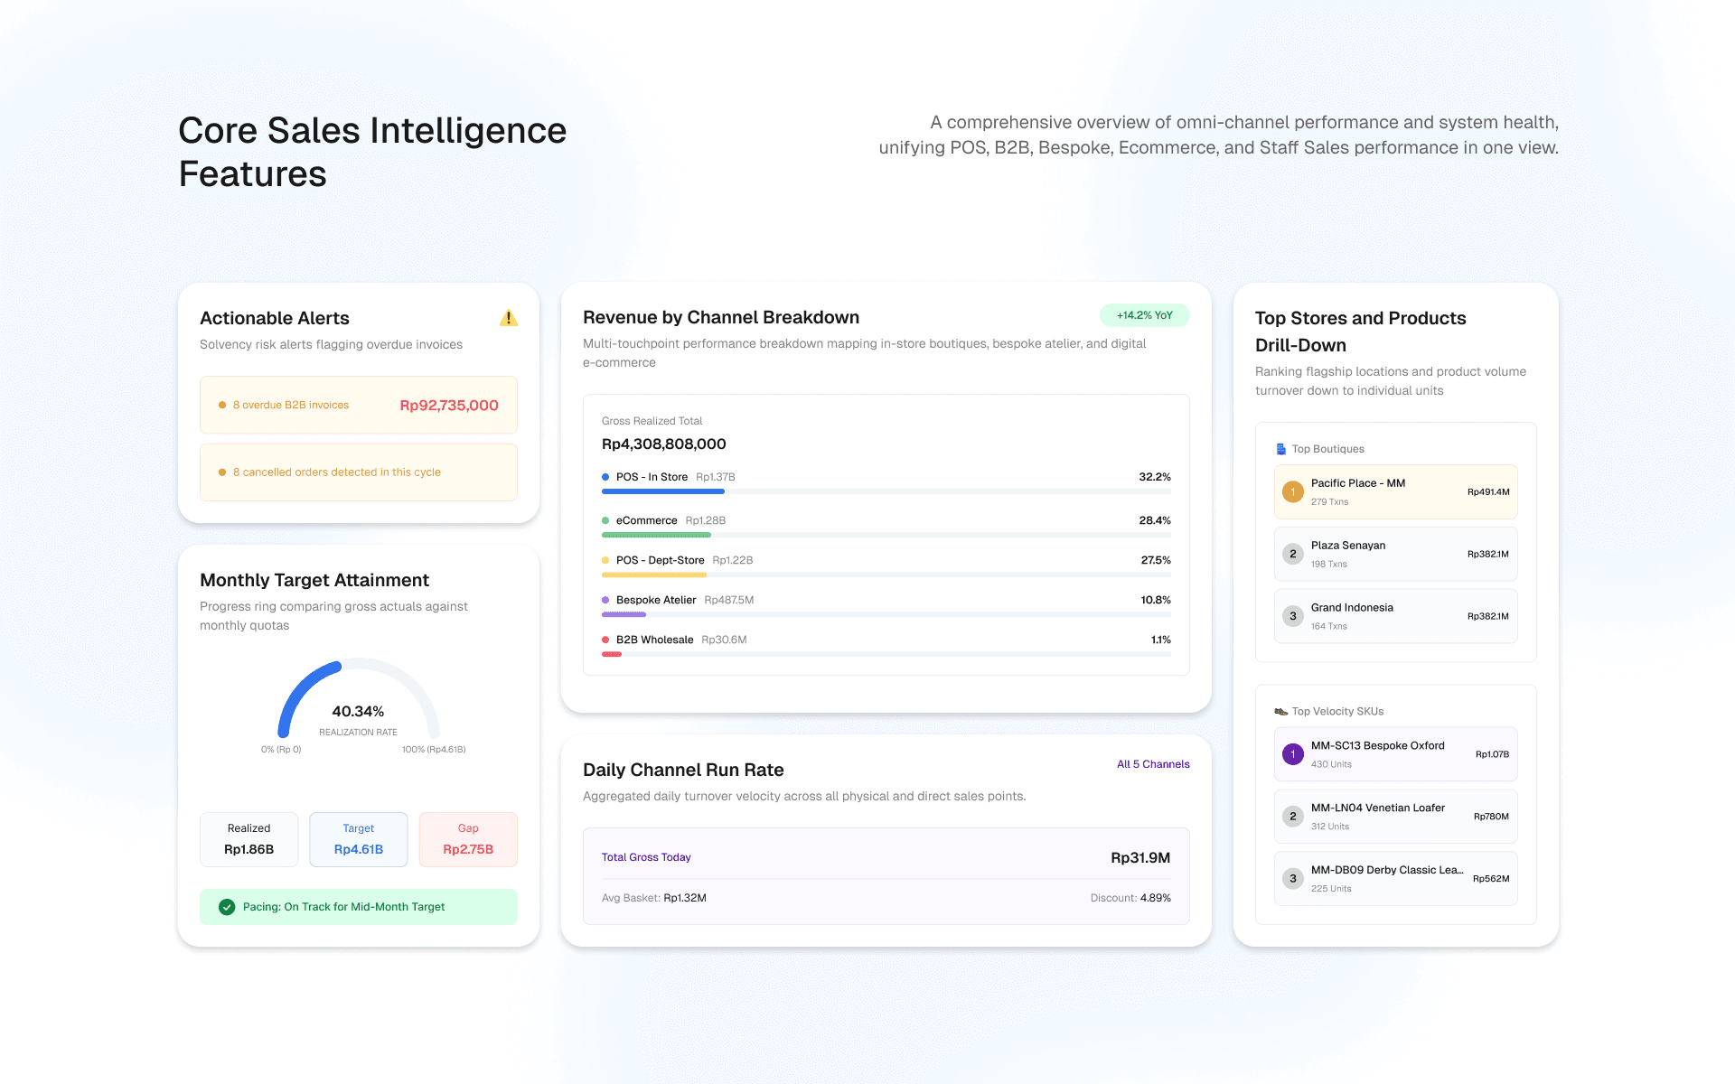Image resolution: width=1735 pixels, height=1084 pixels.
Task: Click the realization rate progress ring
Action: point(359,697)
